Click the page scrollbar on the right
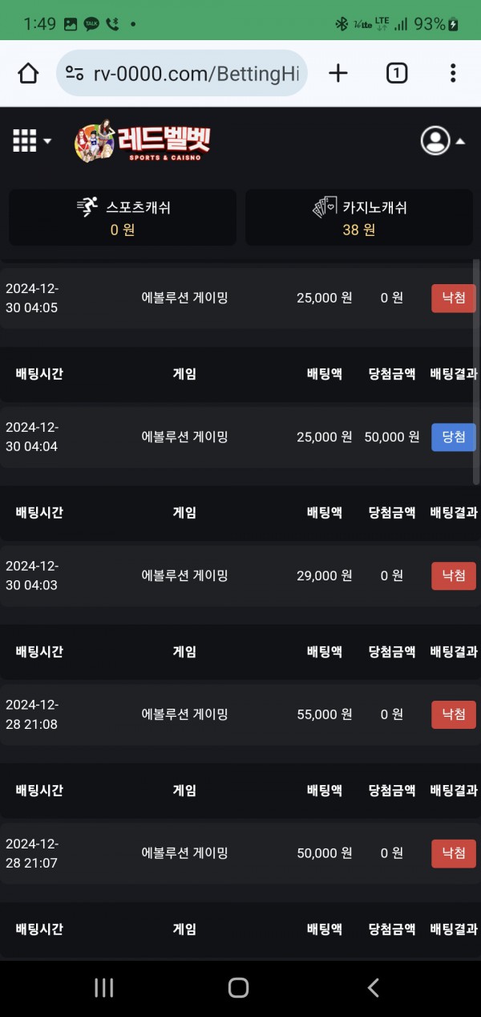The width and height of the screenshot is (481, 1017). (x=477, y=369)
